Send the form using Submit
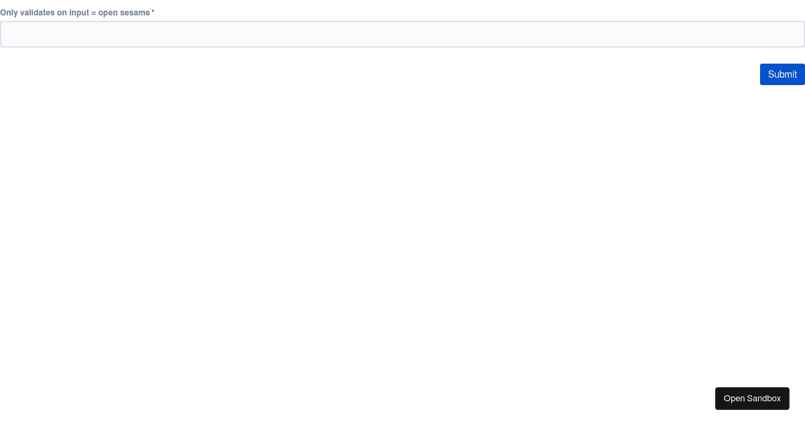The height and width of the screenshot is (422, 805). [x=782, y=74]
